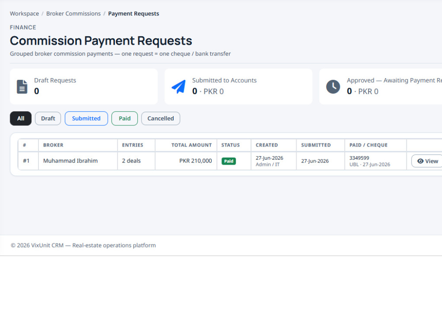Click the Draft Requests document icon
This screenshot has width=442, height=331.
click(22, 87)
